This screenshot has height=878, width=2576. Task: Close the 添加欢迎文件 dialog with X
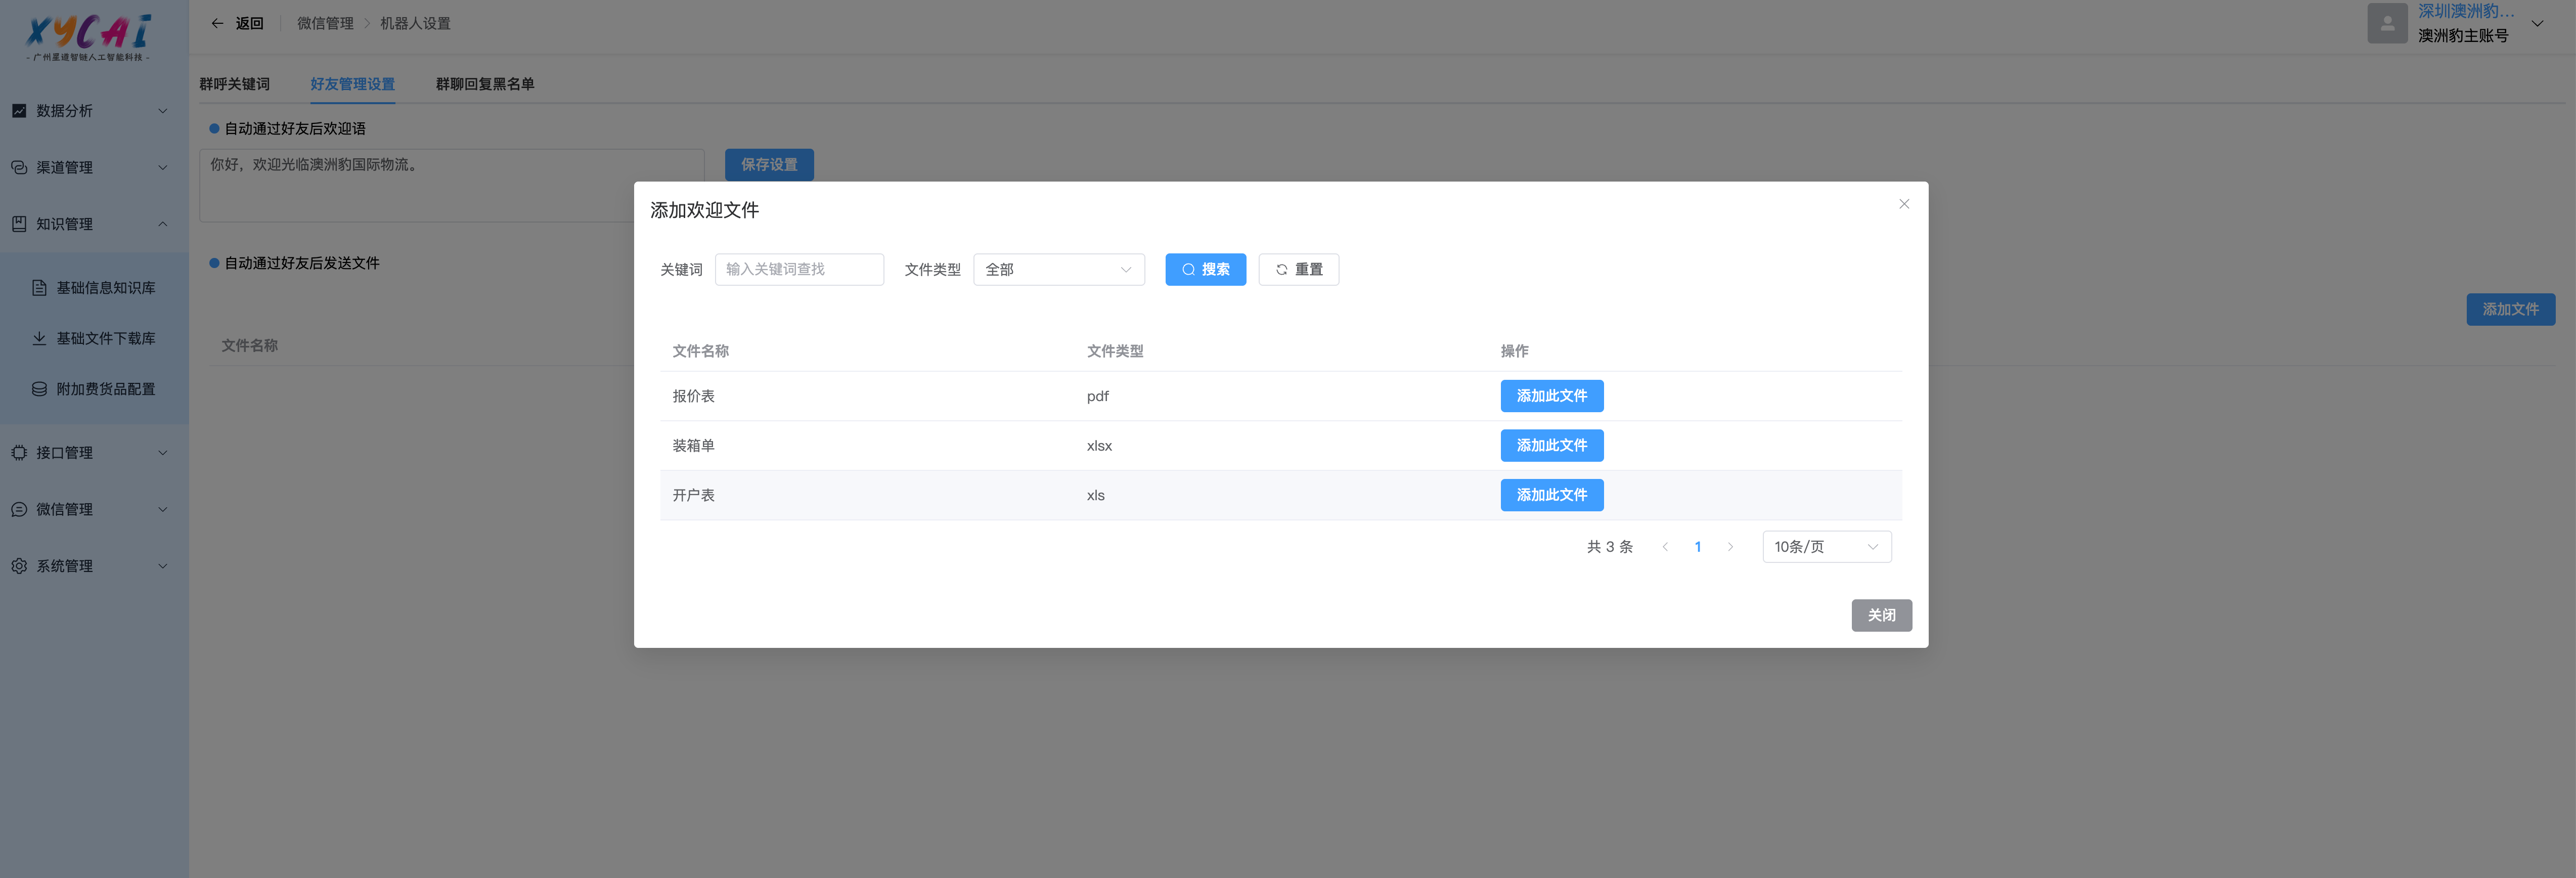1903,204
